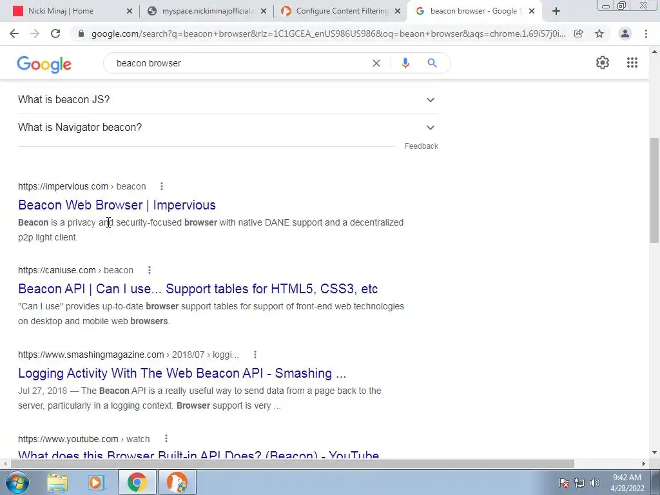Open options for caniuse.com result
Image resolution: width=660 pixels, height=495 pixels.
(x=150, y=270)
